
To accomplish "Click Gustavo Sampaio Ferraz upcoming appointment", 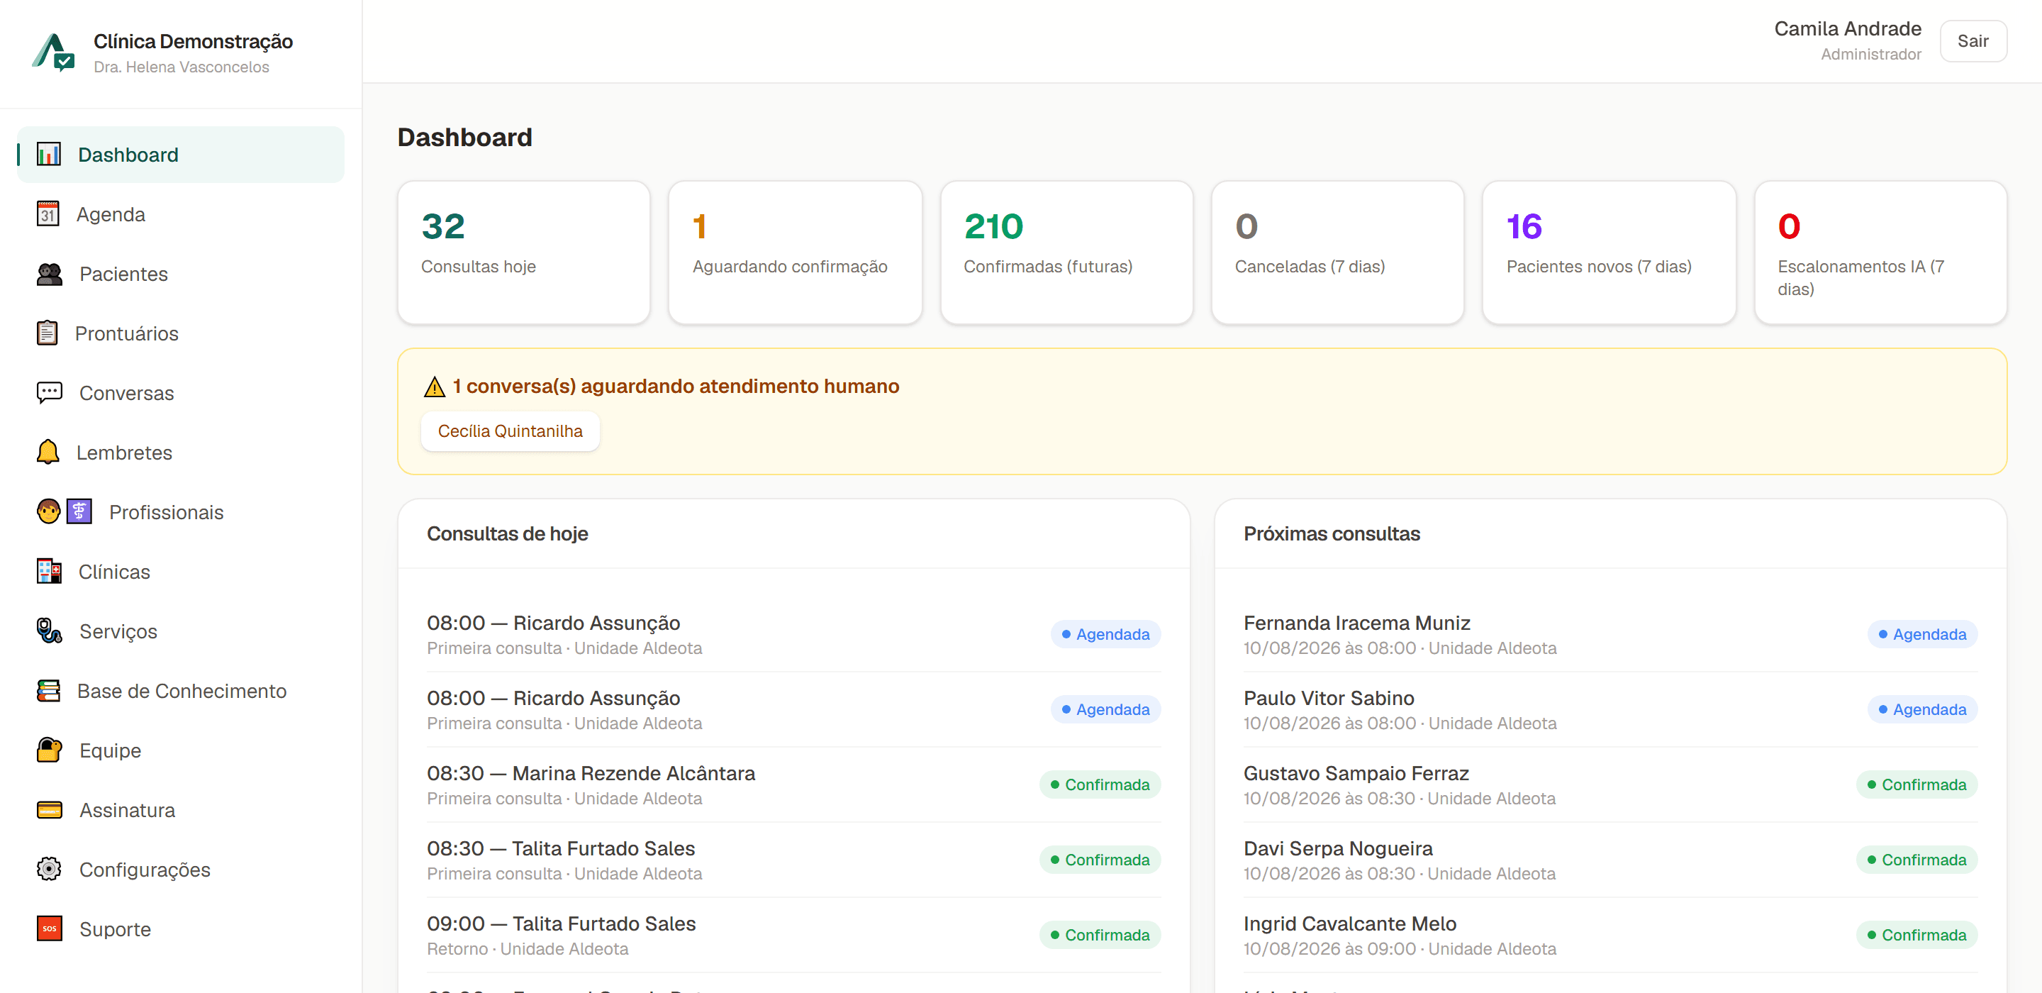I will pyautogui.click(x=1610, y=784).
